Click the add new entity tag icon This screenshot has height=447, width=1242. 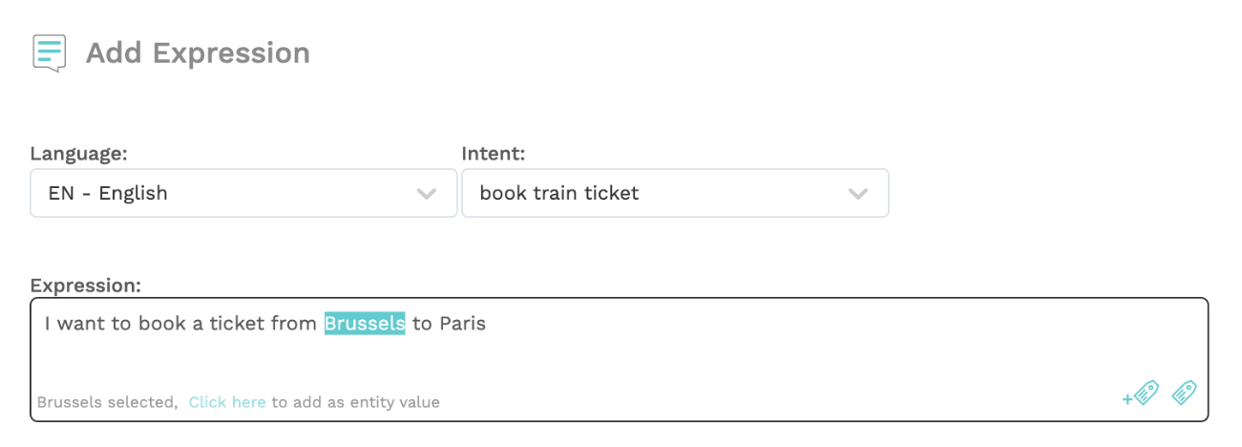1142,394
